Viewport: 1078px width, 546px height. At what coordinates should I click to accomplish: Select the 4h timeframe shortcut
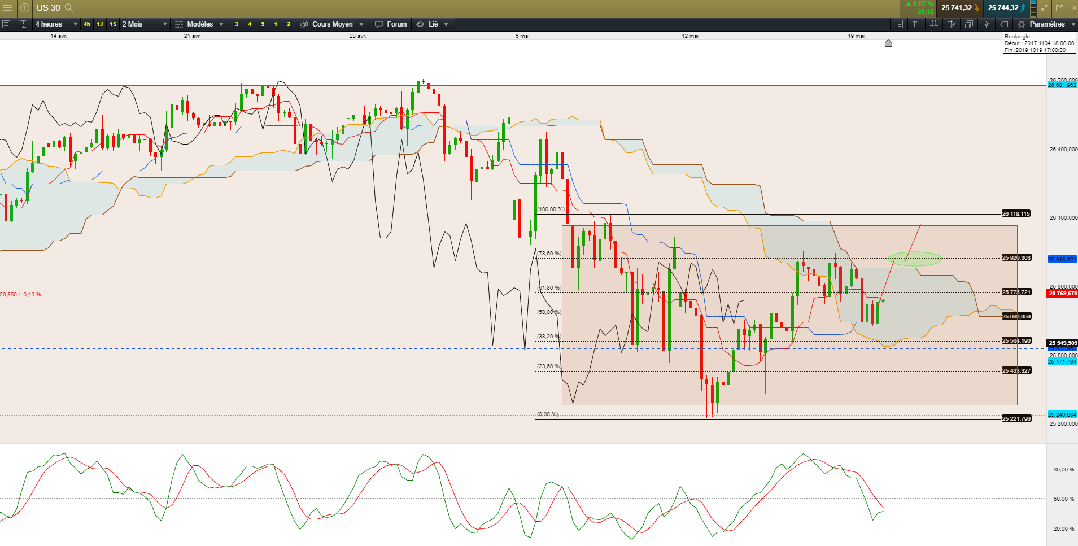tap(87, 24)
